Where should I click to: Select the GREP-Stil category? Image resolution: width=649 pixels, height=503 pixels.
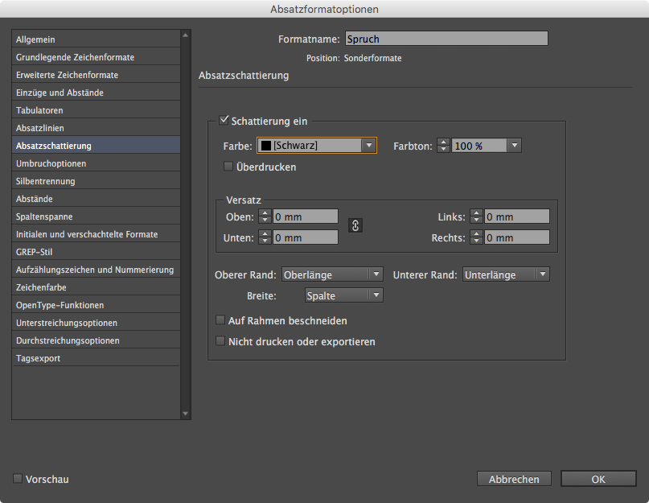coord(96,252)
